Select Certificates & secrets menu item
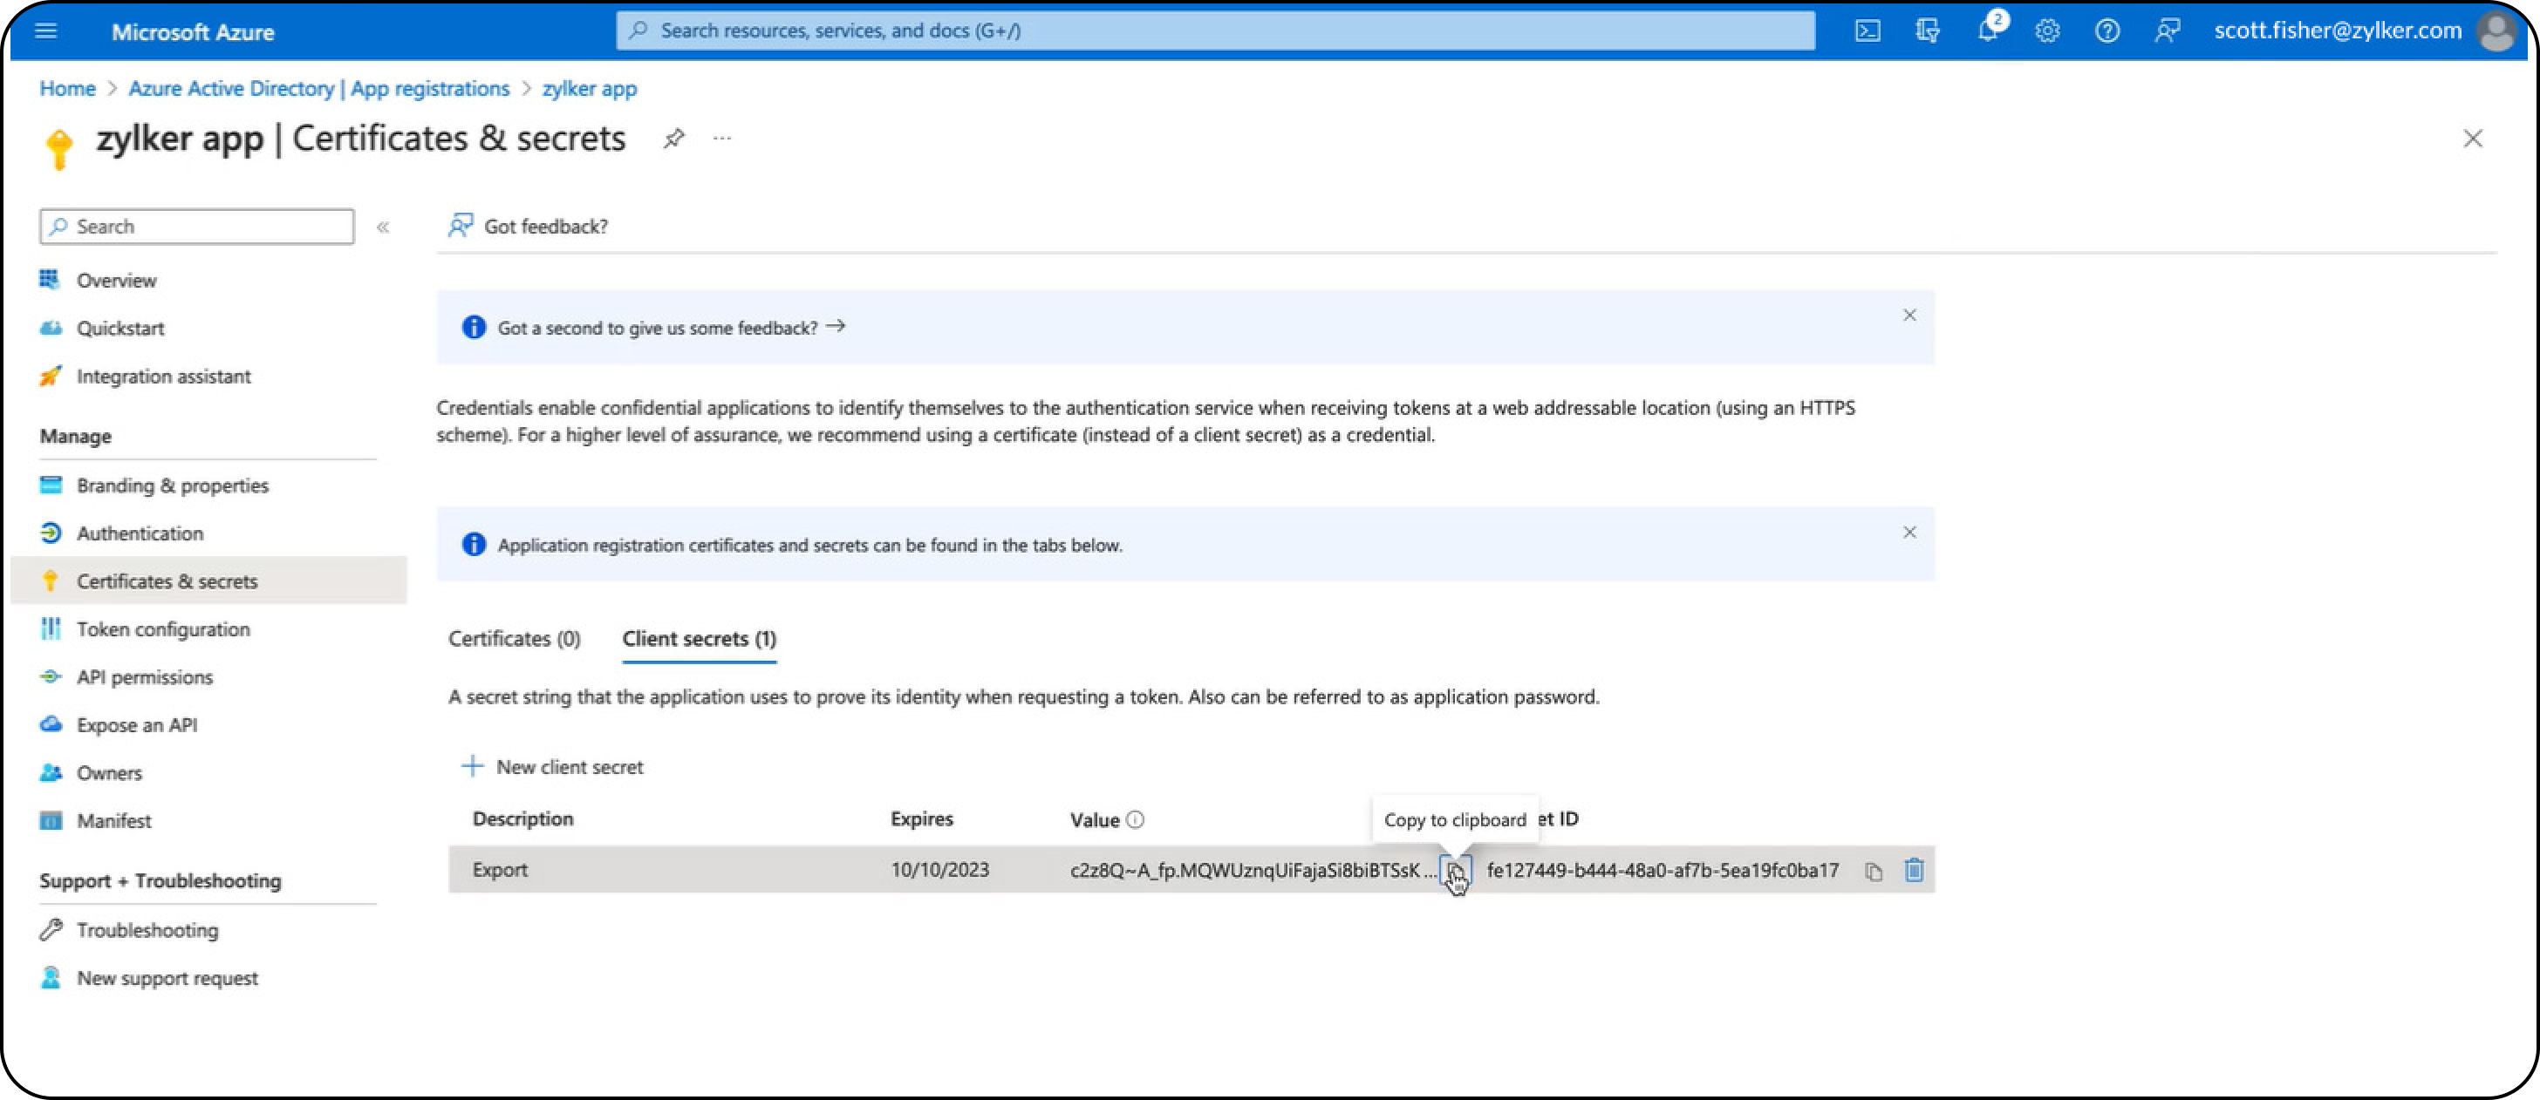The width and height of the screenshot is (2540, 1100). pos(208,581)
